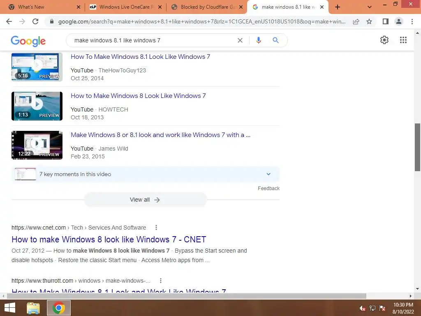
Task: Open File Explorer from the taskbar
Action: [x=33, y=308]
